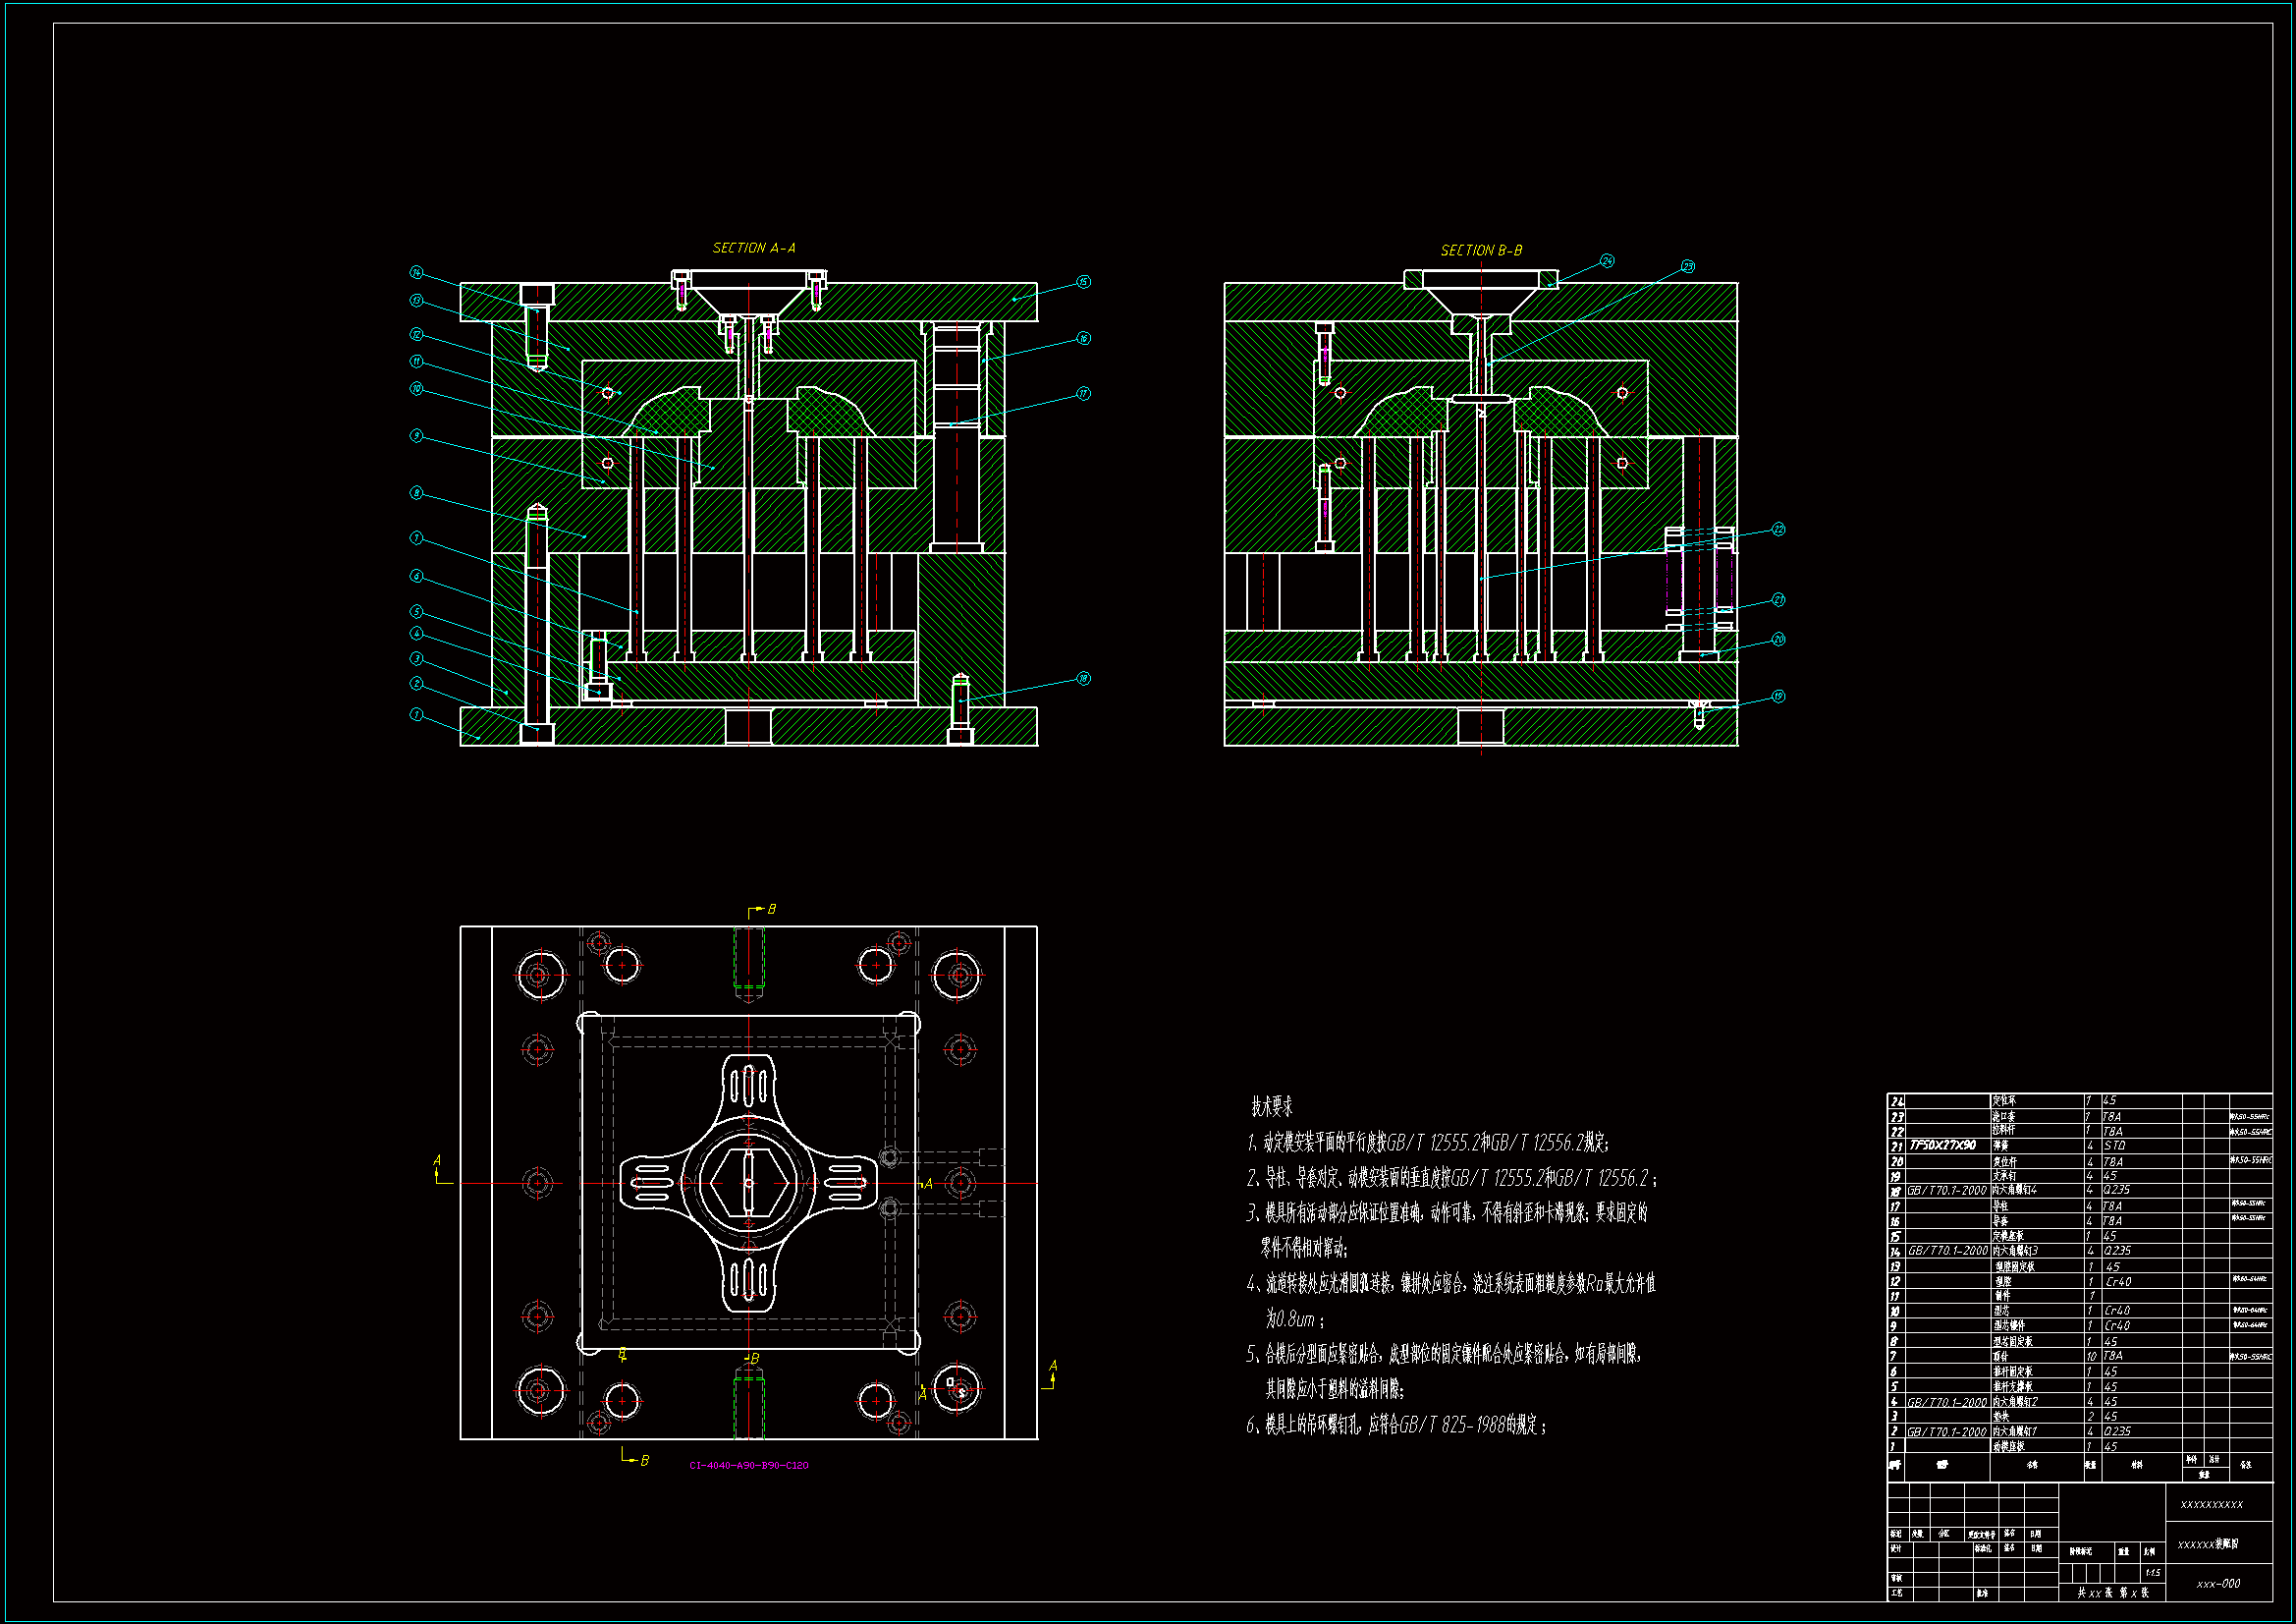Click the 1:1.5 scale value in title block
This screenshot has width=2296, height=1624.
(2152, 1572)
